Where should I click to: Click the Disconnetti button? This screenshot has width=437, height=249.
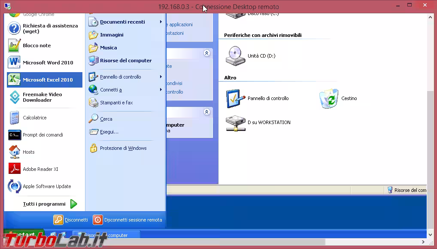click(71, 220)
